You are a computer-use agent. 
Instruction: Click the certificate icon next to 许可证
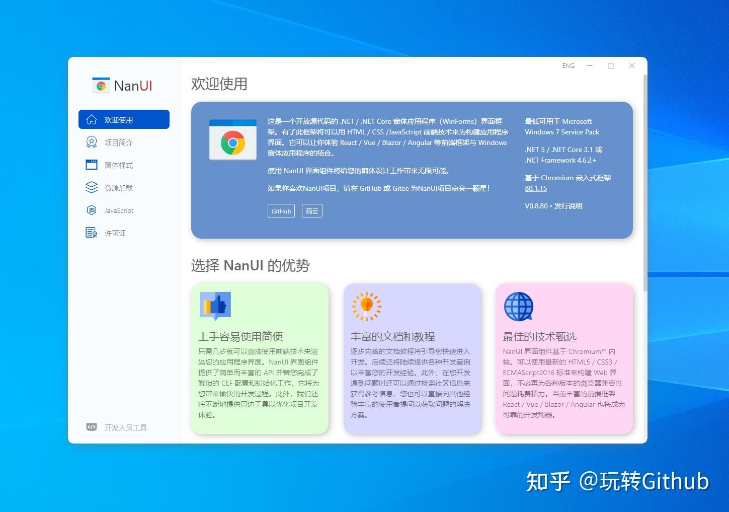91,233
